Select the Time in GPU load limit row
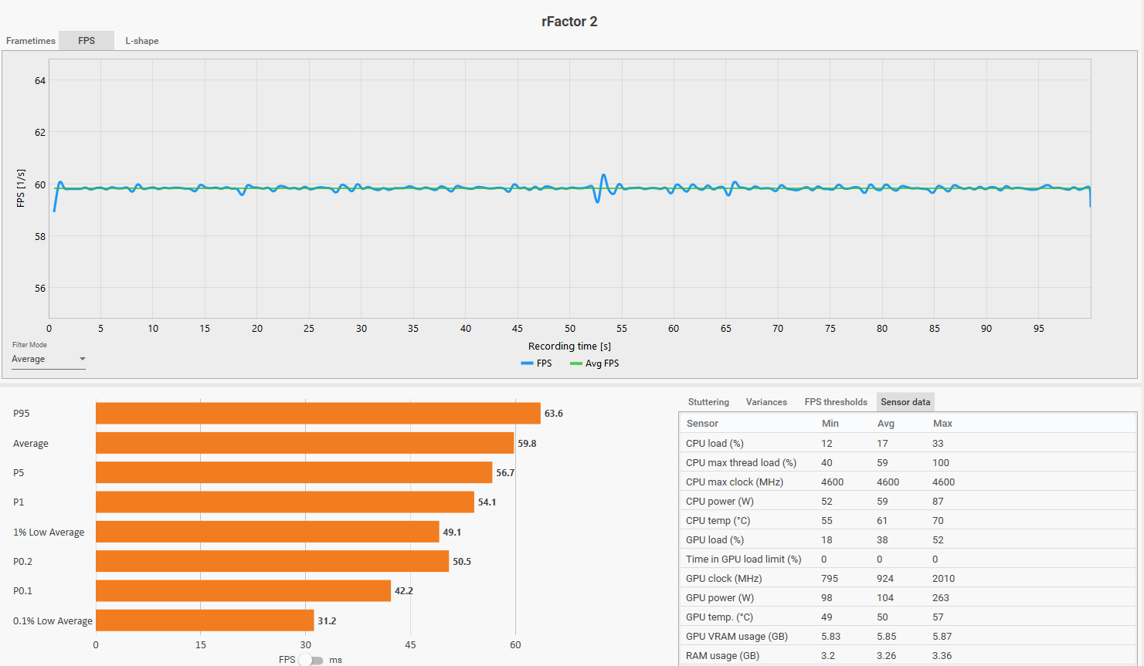This screenshot has width=1144, height=666. [908, 559]
